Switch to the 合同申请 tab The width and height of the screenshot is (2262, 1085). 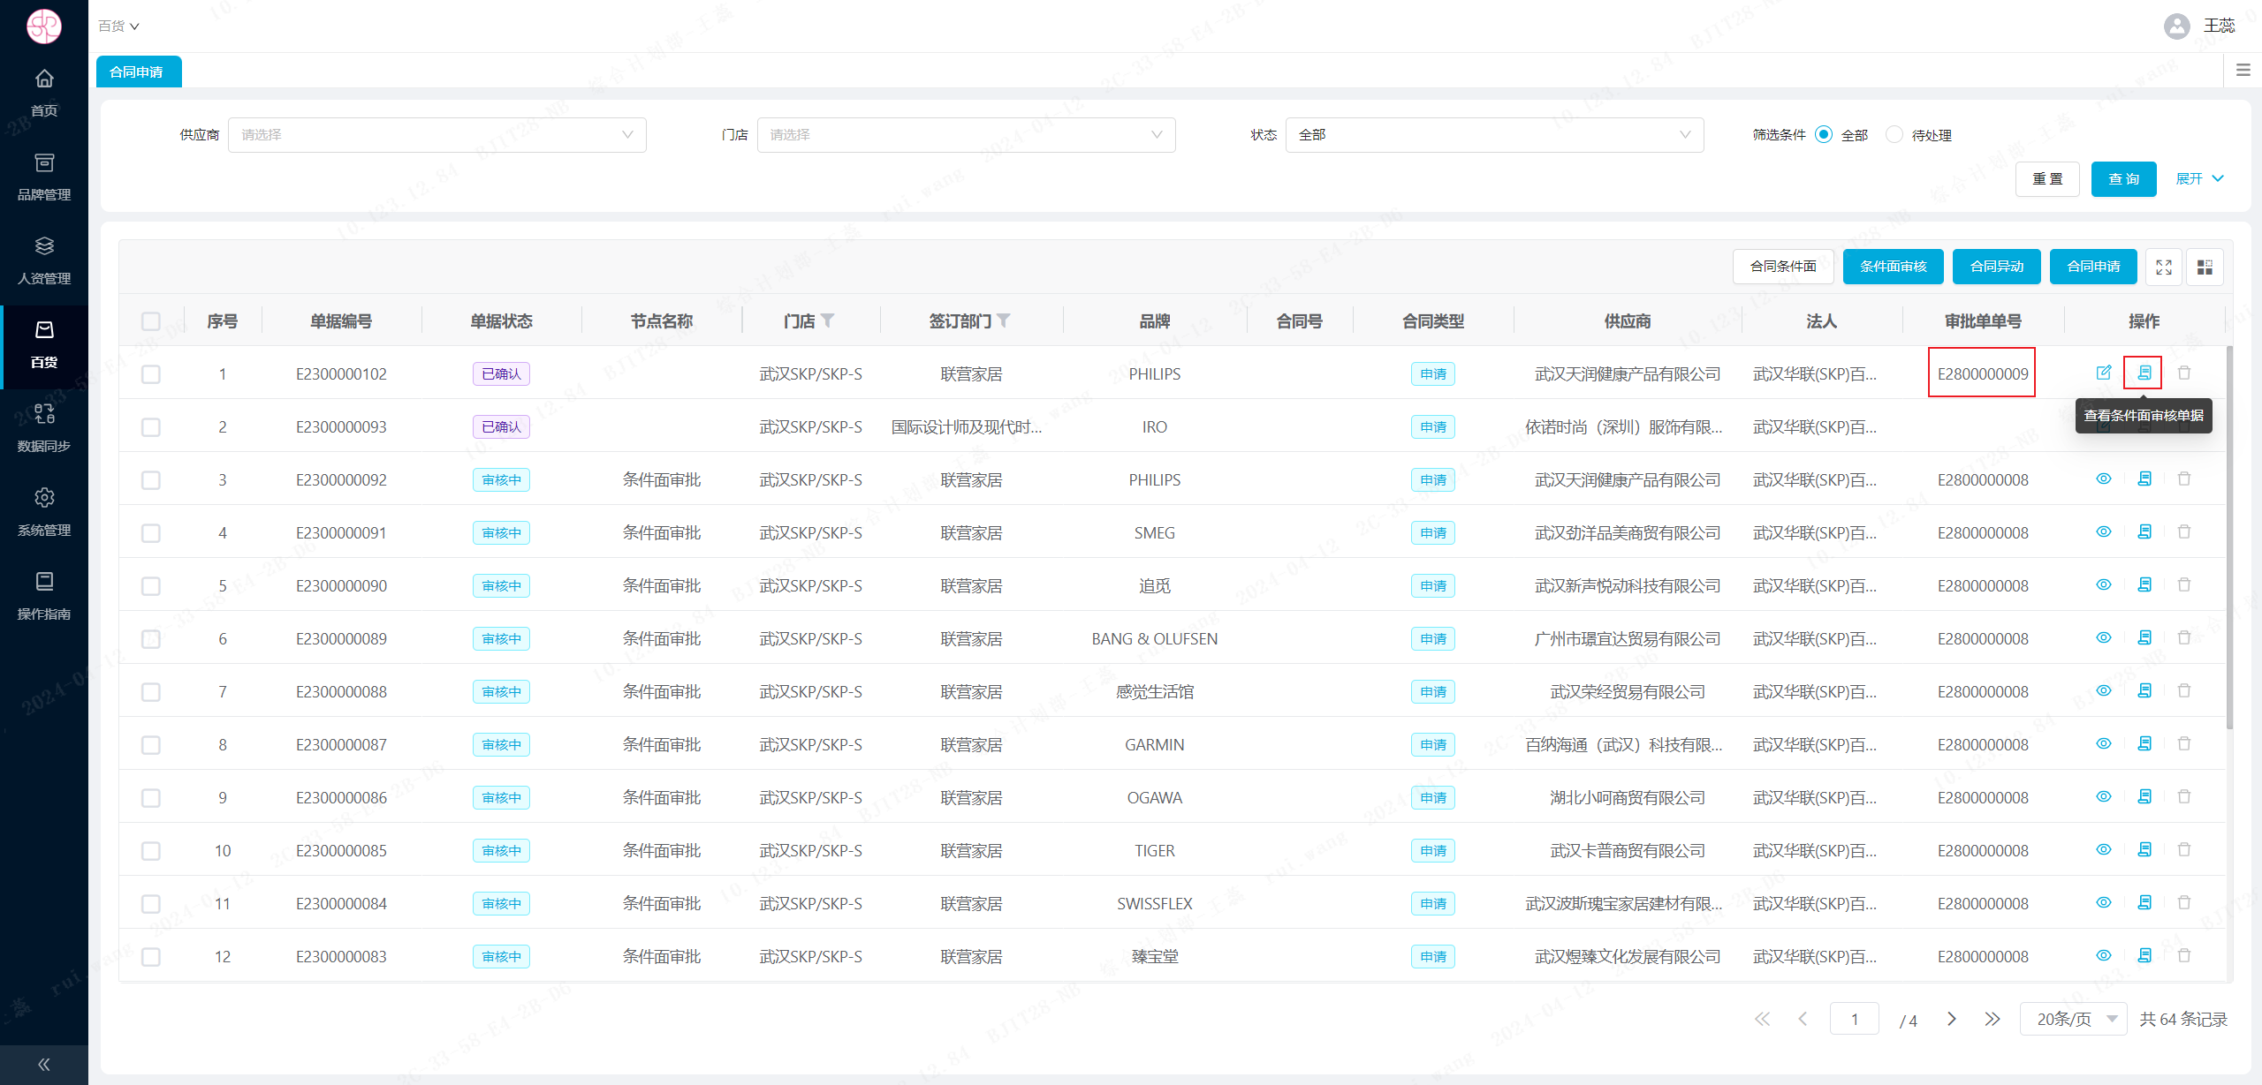click(x=139, y=72)
